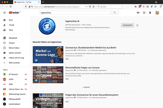Open Verlauf history in the sidebar

click(15, 43)
